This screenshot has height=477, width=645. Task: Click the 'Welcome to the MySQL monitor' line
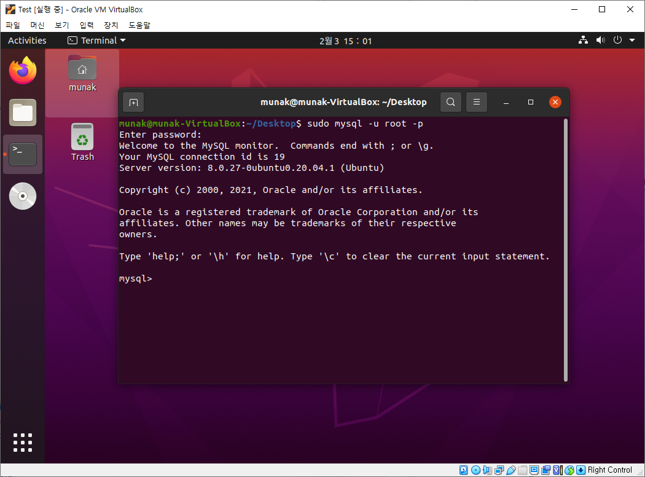(276, 146)
